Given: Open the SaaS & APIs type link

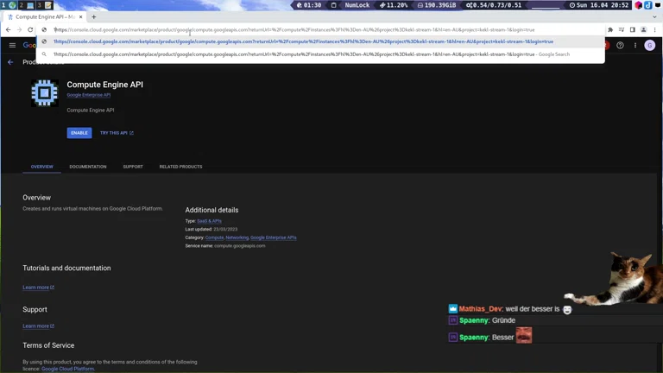Looking at the screenshot, I should coord(209,221).
